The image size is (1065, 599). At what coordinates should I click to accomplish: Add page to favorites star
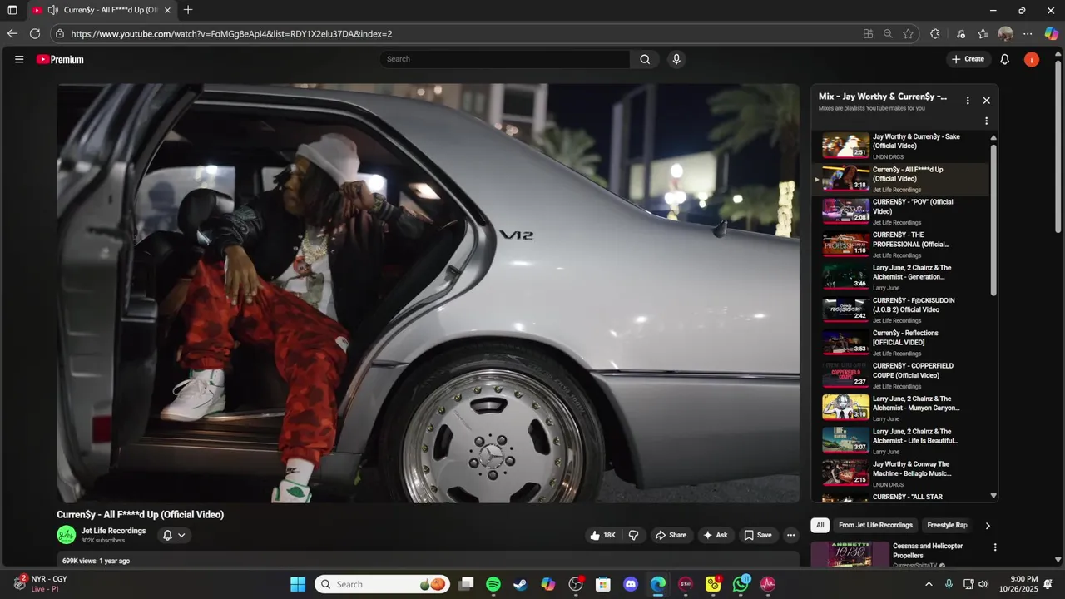[x=908, y=34]
